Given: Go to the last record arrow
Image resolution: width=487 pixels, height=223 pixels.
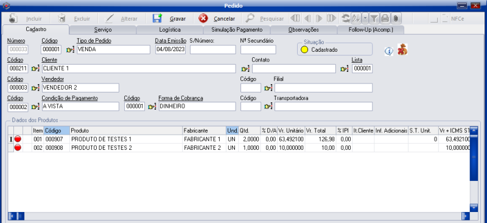Looking at the screenshot, I should pyautogui.click(x=331, y=19).
